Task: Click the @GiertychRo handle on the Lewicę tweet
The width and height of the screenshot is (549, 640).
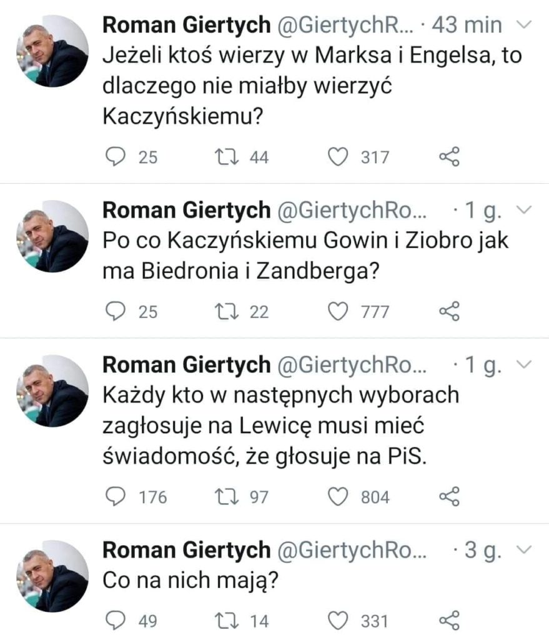Action: click(x=352, y=365)
